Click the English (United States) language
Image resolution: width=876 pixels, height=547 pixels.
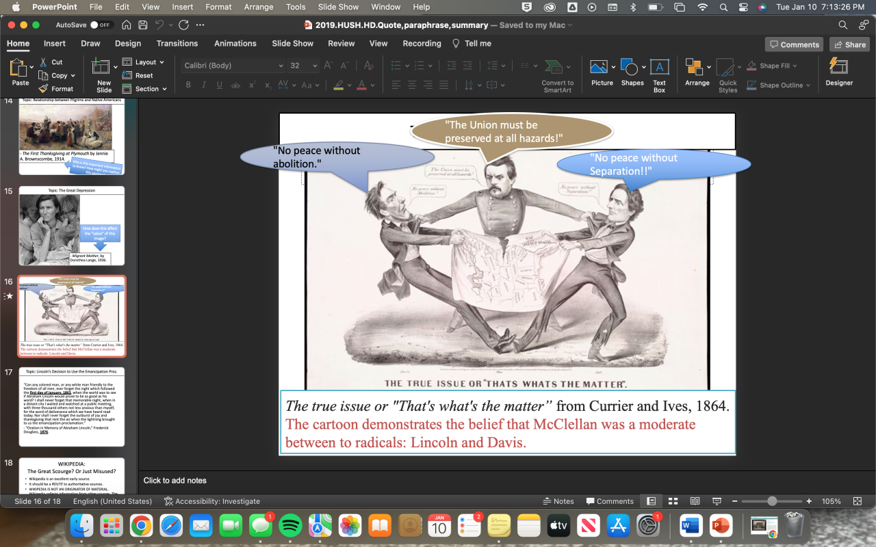tap(112, 501)
